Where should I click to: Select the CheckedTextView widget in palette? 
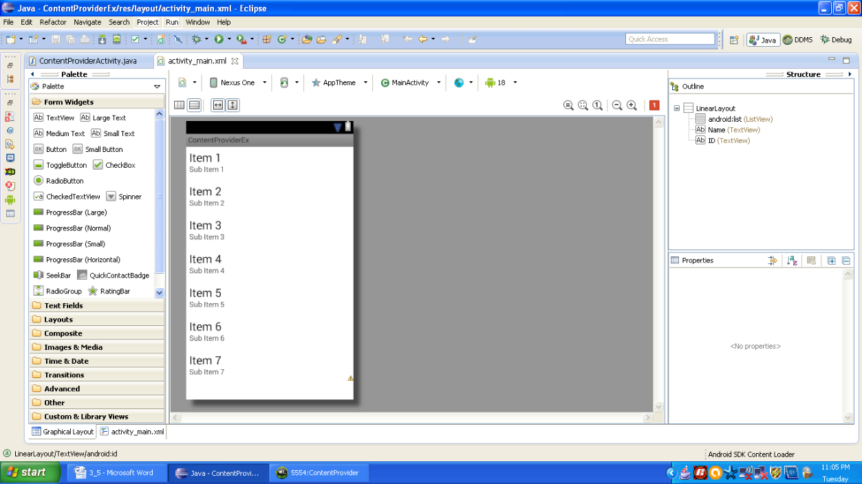[x=67, y=197]
